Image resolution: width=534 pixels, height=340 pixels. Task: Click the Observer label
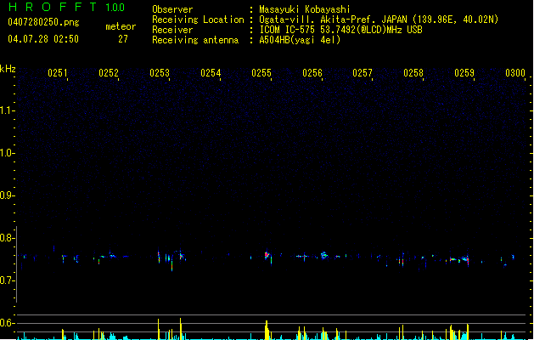point(172,9)
